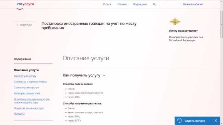Open Сроки оказания услуги link
This screenshot has height=125, width=223.
(26, 88)
